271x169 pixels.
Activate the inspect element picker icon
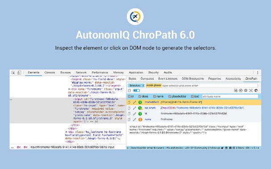point(13,72)
